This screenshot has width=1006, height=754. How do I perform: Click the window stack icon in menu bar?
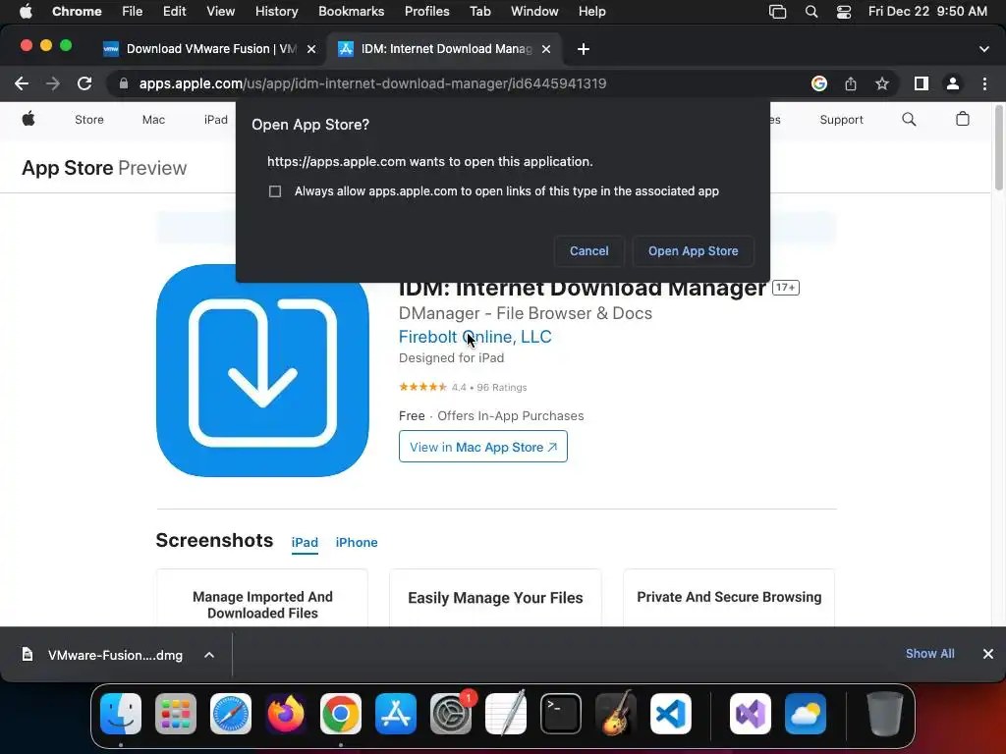coord(777,12)
